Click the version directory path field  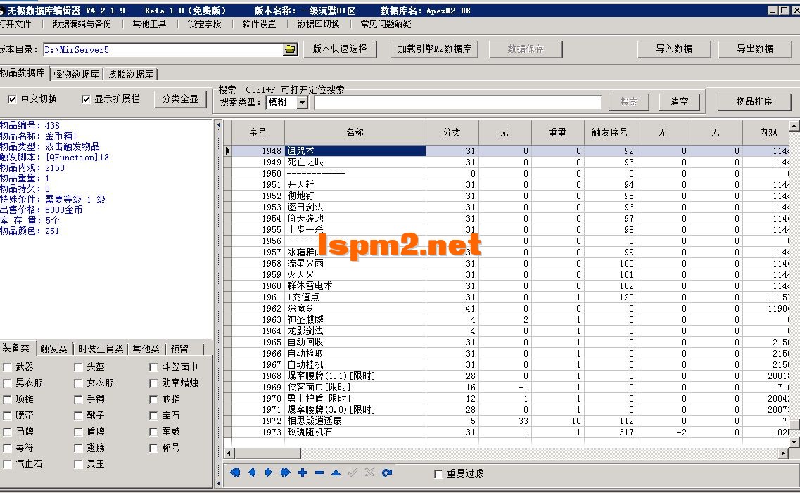pyautogui.click(x=163, y=49)
